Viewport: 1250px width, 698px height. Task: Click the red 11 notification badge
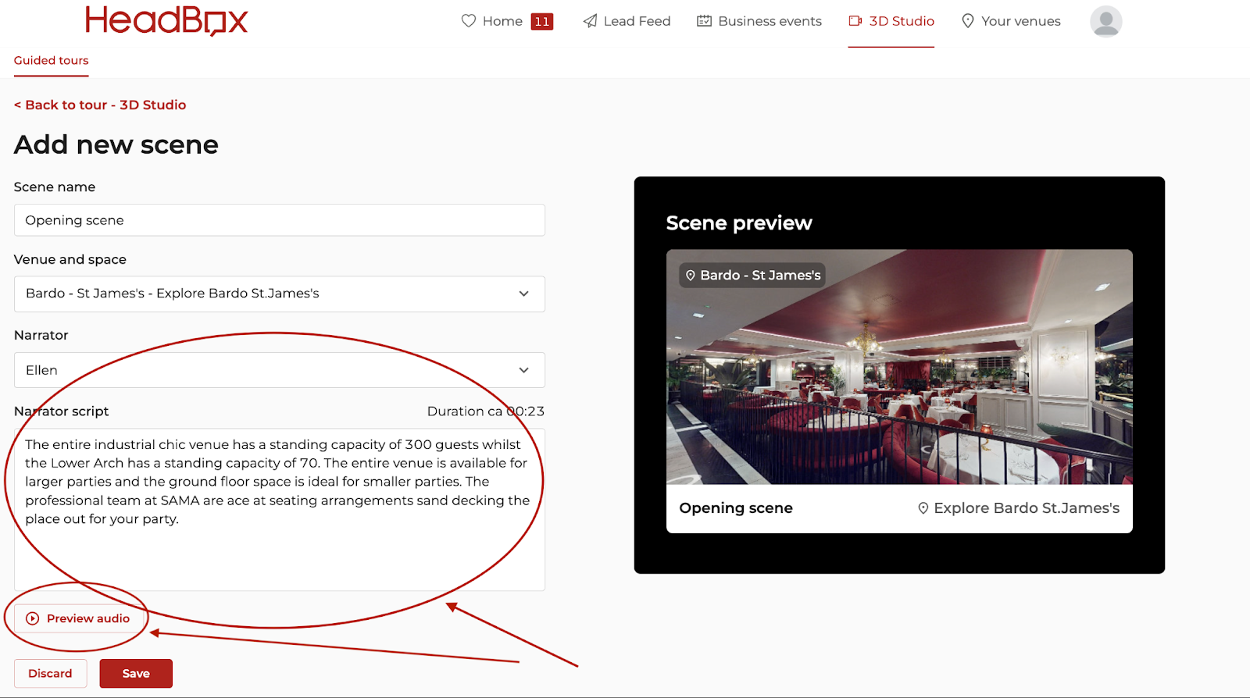point(542,21)
